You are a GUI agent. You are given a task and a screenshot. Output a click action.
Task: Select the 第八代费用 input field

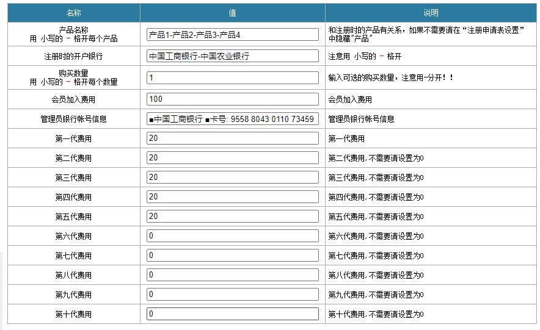point(233,275)
